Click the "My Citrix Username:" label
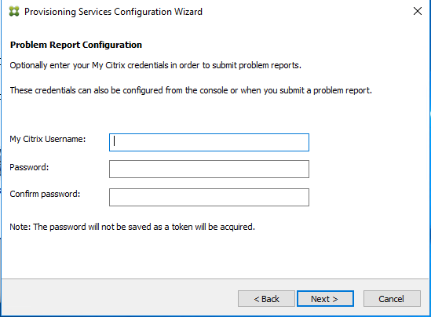The image size is (431, 317). coord(48,139)
